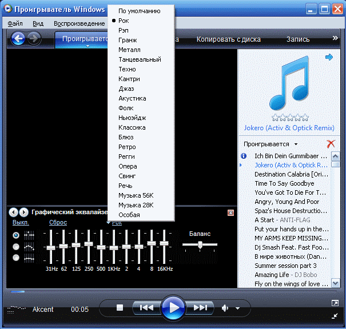Skip to the next track
The width and height of the screenshot is (346, 329).
200,308
